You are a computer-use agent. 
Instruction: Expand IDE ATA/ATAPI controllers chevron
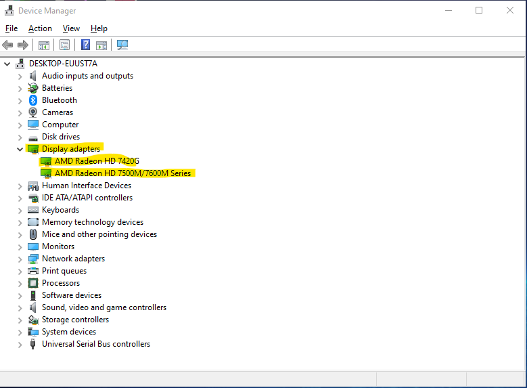pyautogui.click(x=20, y=198)
